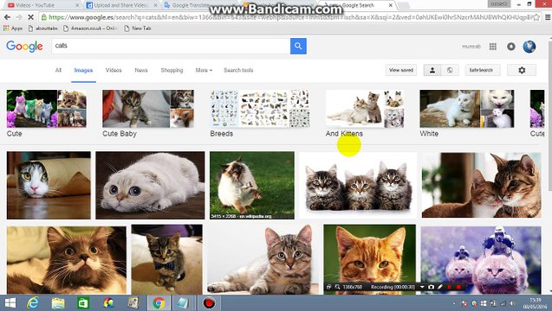Screen dimensions: 552x311
Task: Take a screenshot with Bandicam camera icon
Action: tap(431, 287)
